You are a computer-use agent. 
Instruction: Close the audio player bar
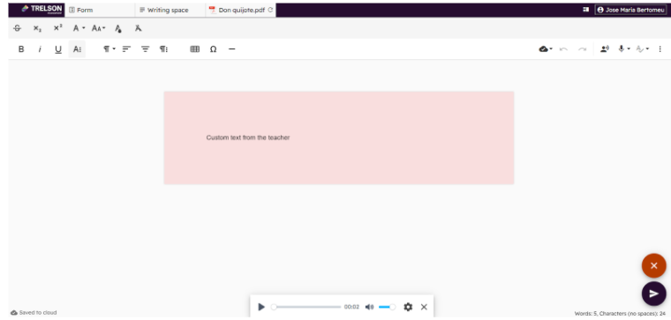424,307
